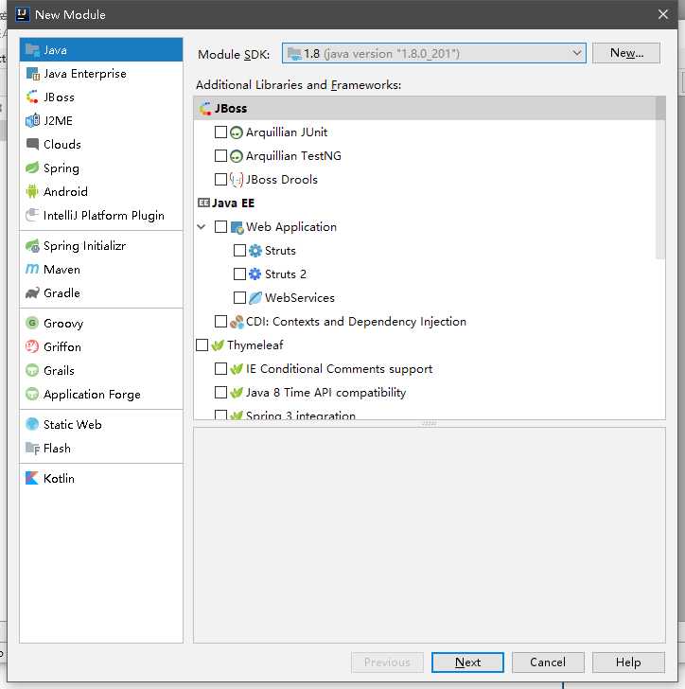685x689 pixels.
Task: Choose the Application Forge icon
Action: [32, 394]
